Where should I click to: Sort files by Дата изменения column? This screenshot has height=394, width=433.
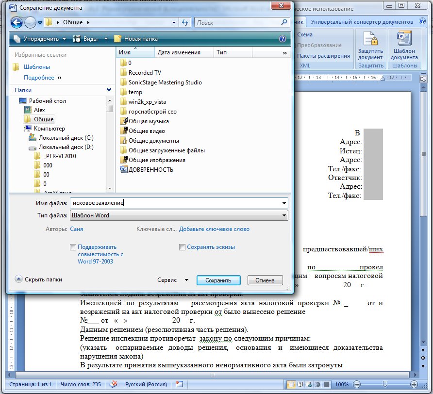pyautogui.click(x=179, y=52)
